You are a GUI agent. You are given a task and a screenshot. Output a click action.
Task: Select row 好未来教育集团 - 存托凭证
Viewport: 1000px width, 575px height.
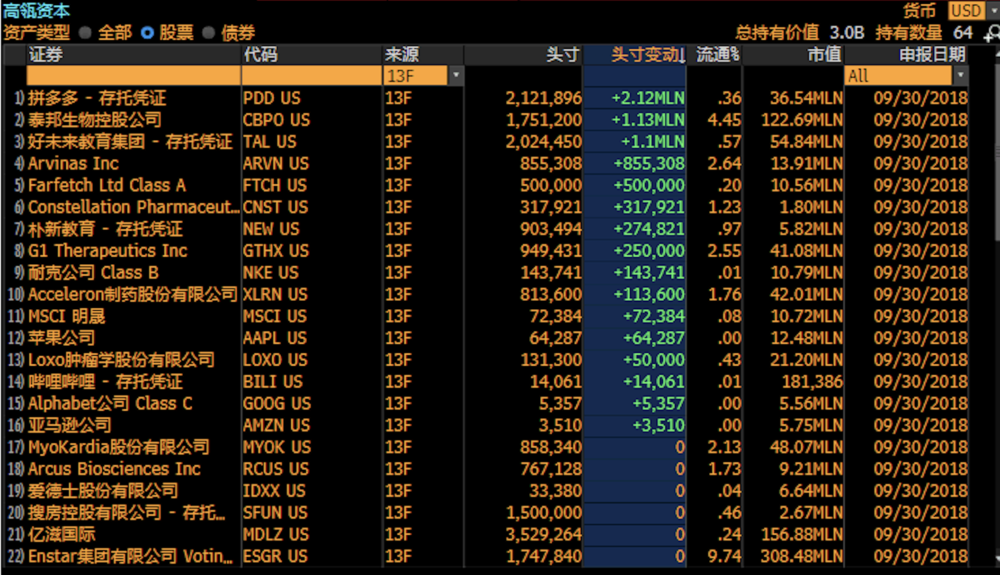[x=485, y=142]
